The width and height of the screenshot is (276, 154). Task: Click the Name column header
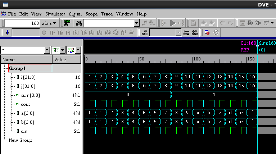27,59
